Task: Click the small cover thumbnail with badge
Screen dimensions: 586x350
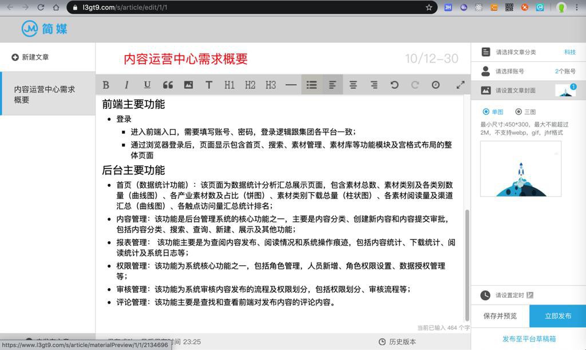Action: pos(565,90)
